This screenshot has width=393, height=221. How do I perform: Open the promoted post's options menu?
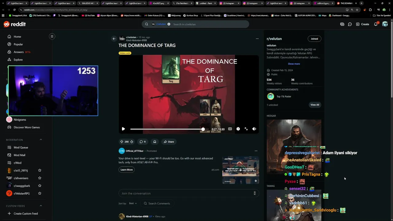[x=256, y=151]
